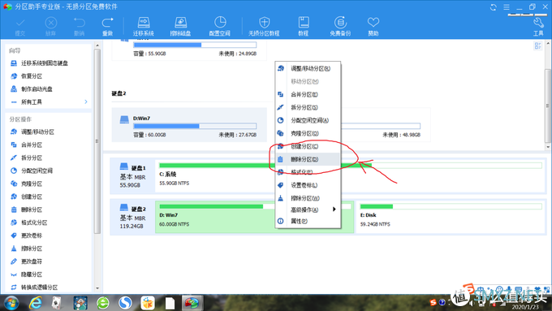This screenshot has width=552, height=311.
Task: Open the hamburger menu in title bar
Action: click(x=507, y=7)
